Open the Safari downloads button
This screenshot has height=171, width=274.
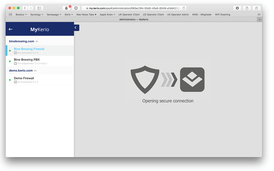click(x=237, y=8)
